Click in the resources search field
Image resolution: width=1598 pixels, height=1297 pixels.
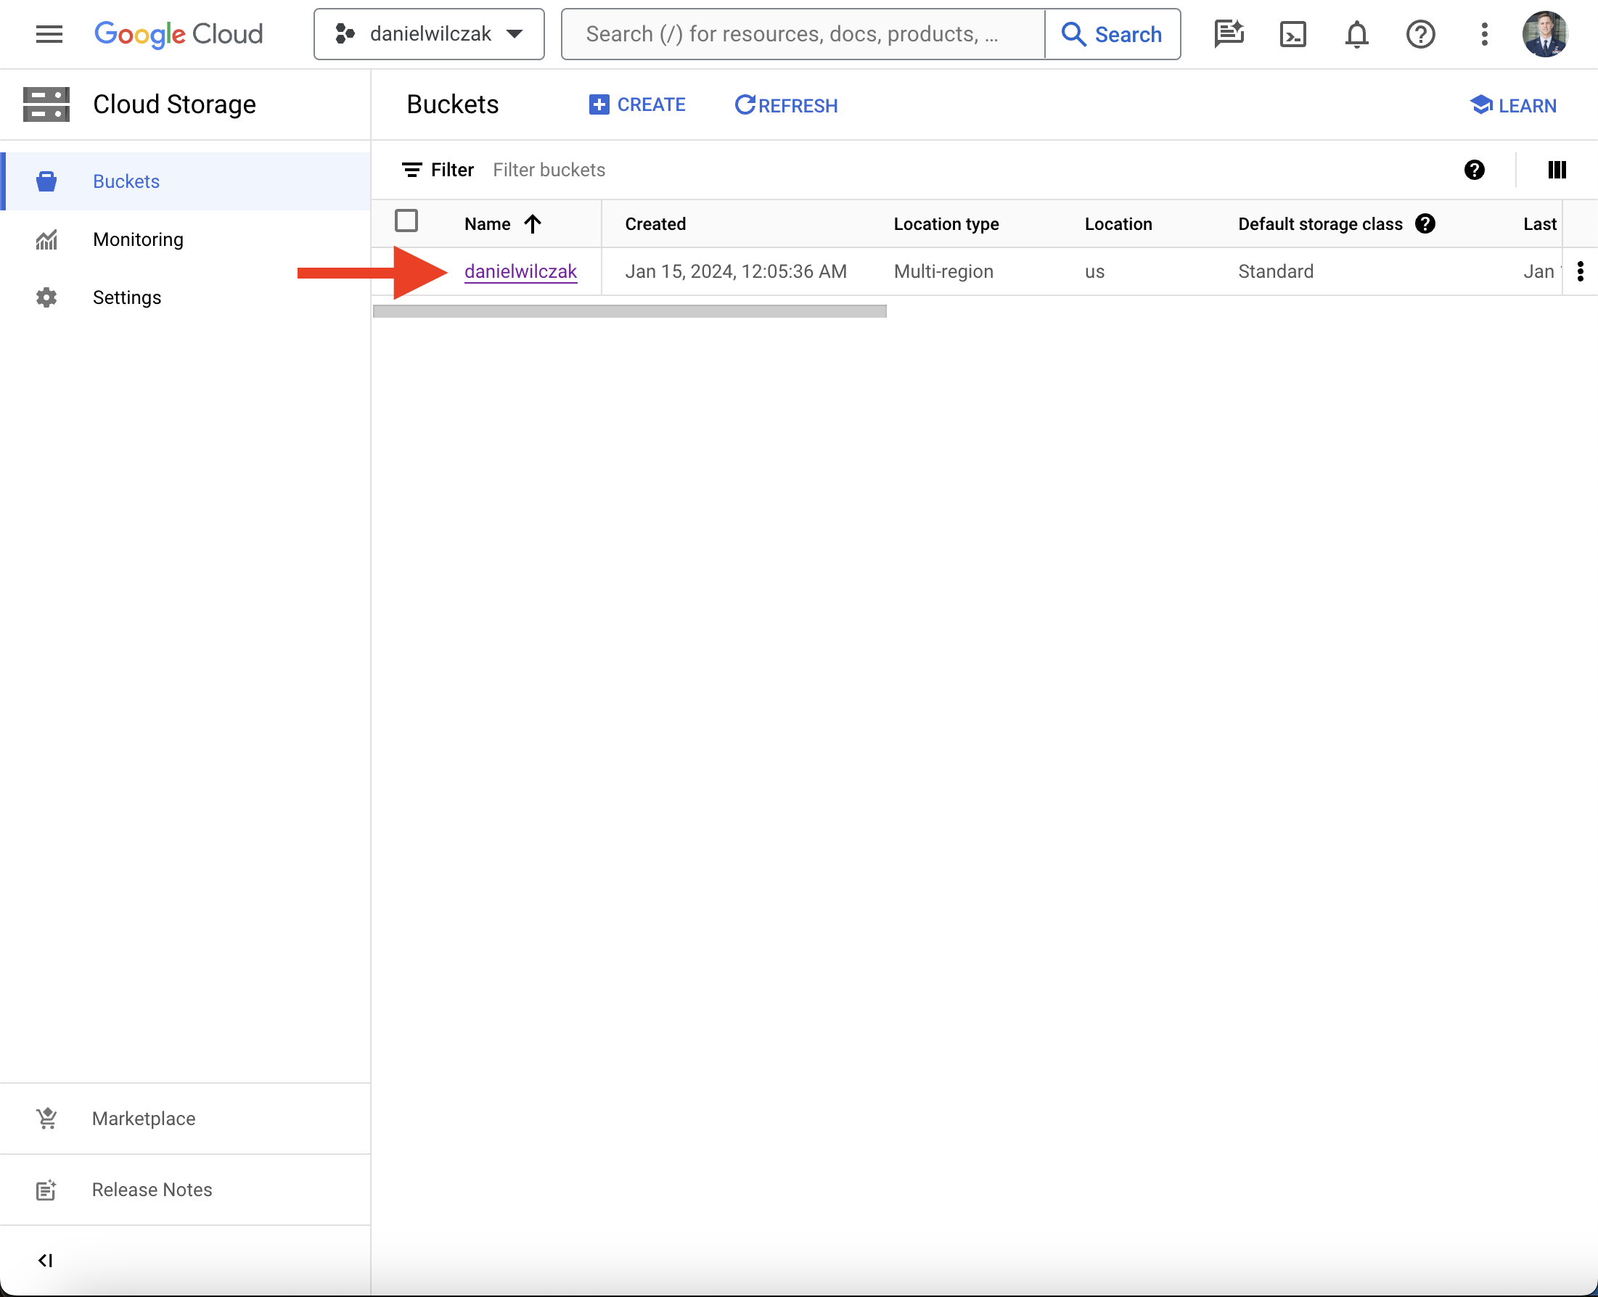[802, 34]
